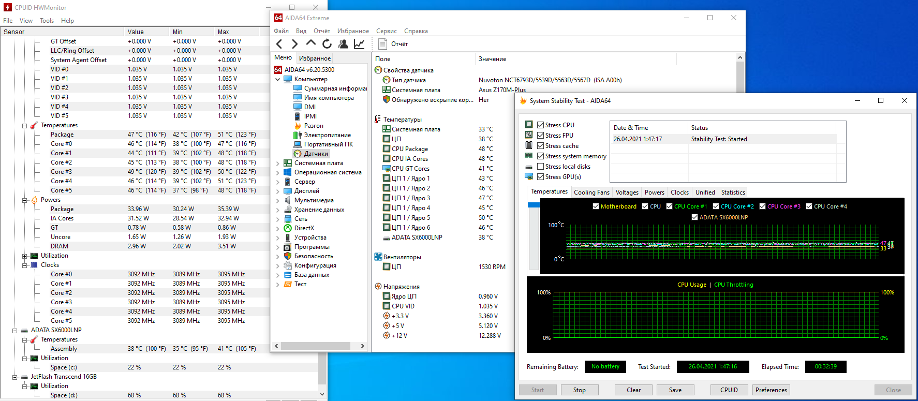Click the HWMonitor Powers flame icon
Viewport: 918px width, 401px height.
(34, 200)
